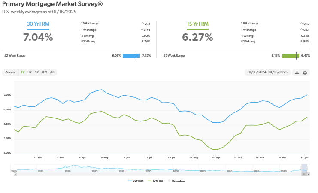The image size is (318, 193).
Task: Click the Zoom label
Action: 10,72
